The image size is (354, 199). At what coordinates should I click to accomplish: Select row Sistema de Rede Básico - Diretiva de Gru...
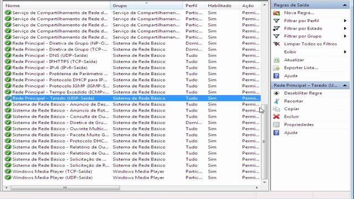(x=132, y=123)
